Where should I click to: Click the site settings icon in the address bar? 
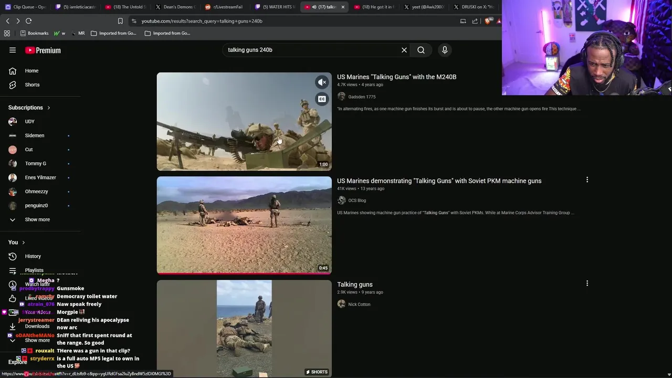click(134, 21)
